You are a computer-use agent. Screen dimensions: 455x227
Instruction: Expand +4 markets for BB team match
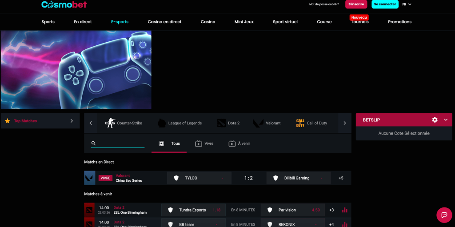[x=331, y=224]
